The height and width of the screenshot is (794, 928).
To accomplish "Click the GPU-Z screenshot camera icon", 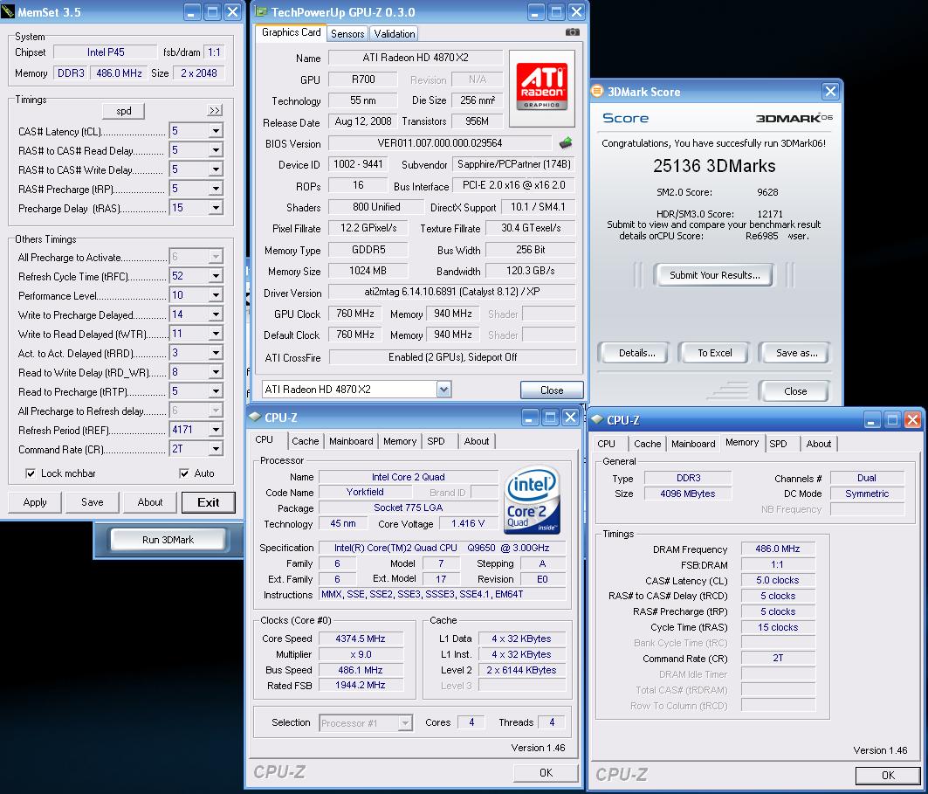I will [572, 32].
